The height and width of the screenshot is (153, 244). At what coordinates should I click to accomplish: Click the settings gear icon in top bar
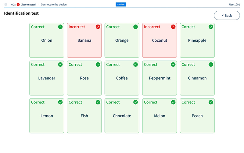click(5, 5)
